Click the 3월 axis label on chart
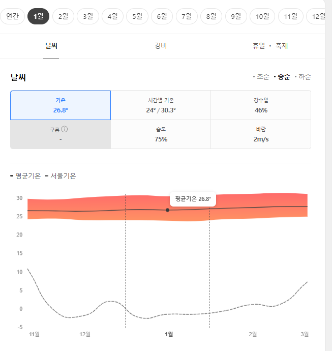This screenshot has width=332, height=351. pyautogui.click(x=305, y=334)
